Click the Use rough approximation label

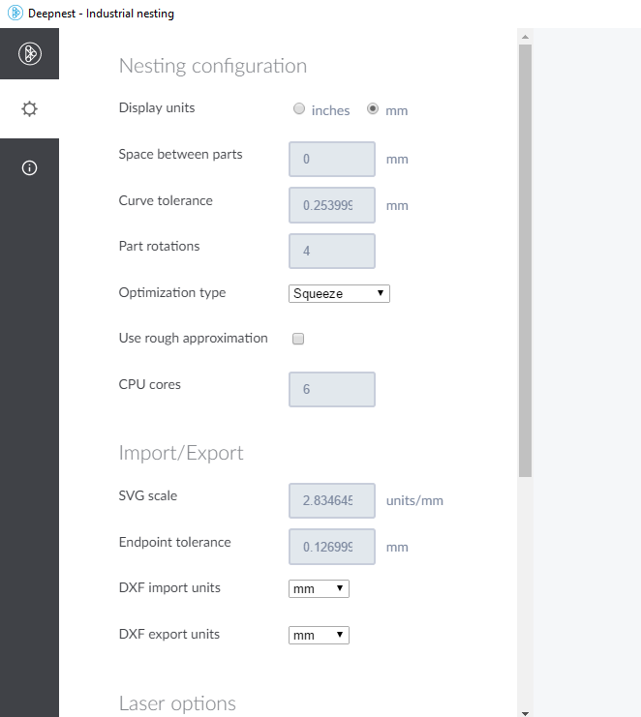(x=193, y=339)
